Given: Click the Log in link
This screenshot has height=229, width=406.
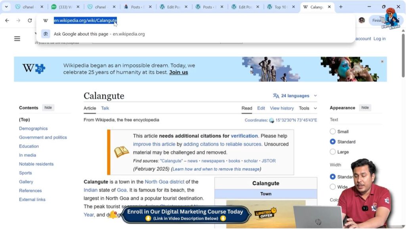Looking at the screenshot, I should tap(379, 38).
